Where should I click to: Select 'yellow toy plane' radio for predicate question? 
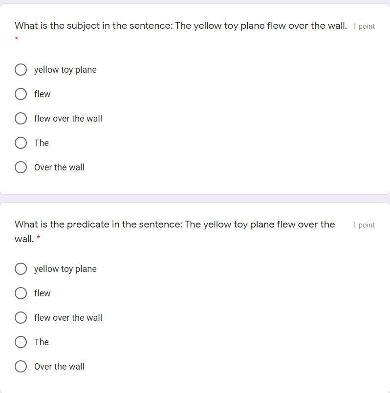(x=21, y=269)
